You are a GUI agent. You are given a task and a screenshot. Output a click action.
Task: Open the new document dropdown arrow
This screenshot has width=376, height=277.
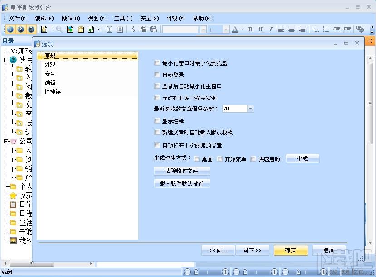pyautogui.click(x=52, y=29)
